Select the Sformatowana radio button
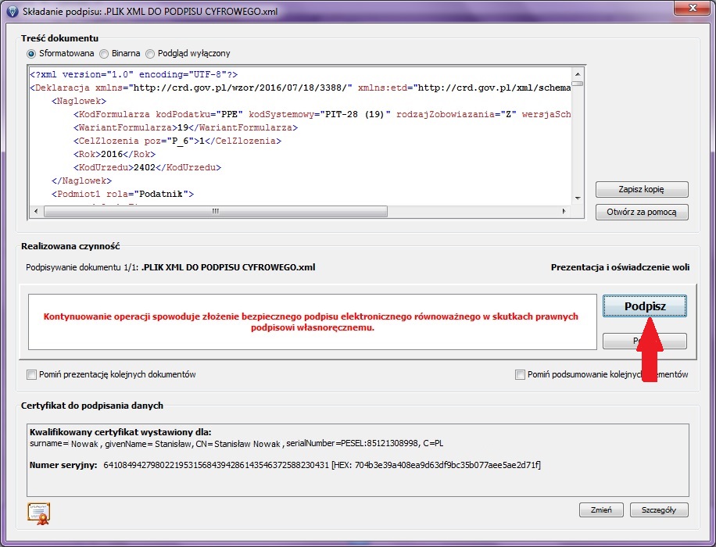Screen dimensions: 716x547 [31, 54]
